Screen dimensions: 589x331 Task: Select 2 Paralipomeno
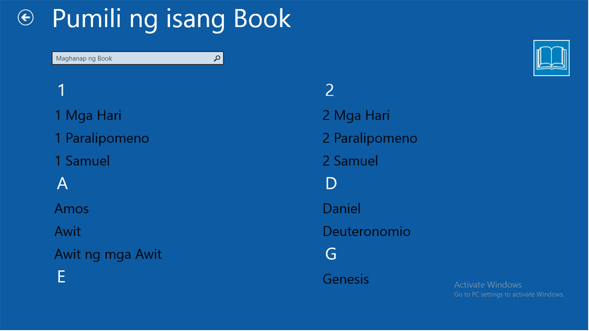point(370,138)
